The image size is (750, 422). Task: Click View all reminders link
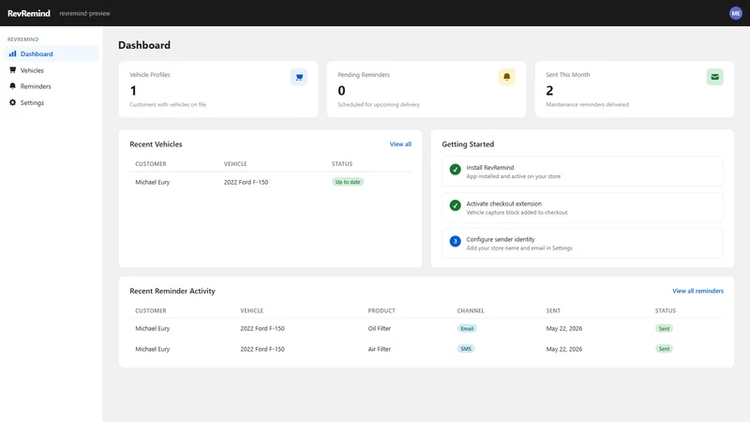tap(697, 291)
